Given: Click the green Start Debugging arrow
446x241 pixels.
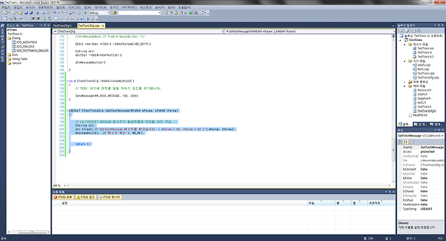Looking at the screenshot, I should [x=85, y=13].
